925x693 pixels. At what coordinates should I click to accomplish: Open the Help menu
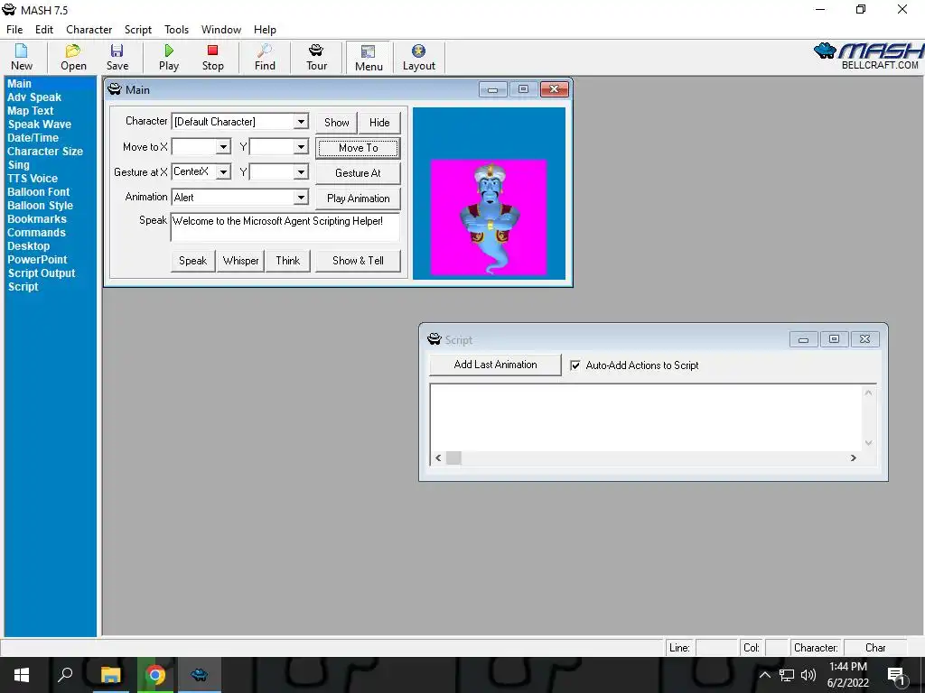point(265,30)
